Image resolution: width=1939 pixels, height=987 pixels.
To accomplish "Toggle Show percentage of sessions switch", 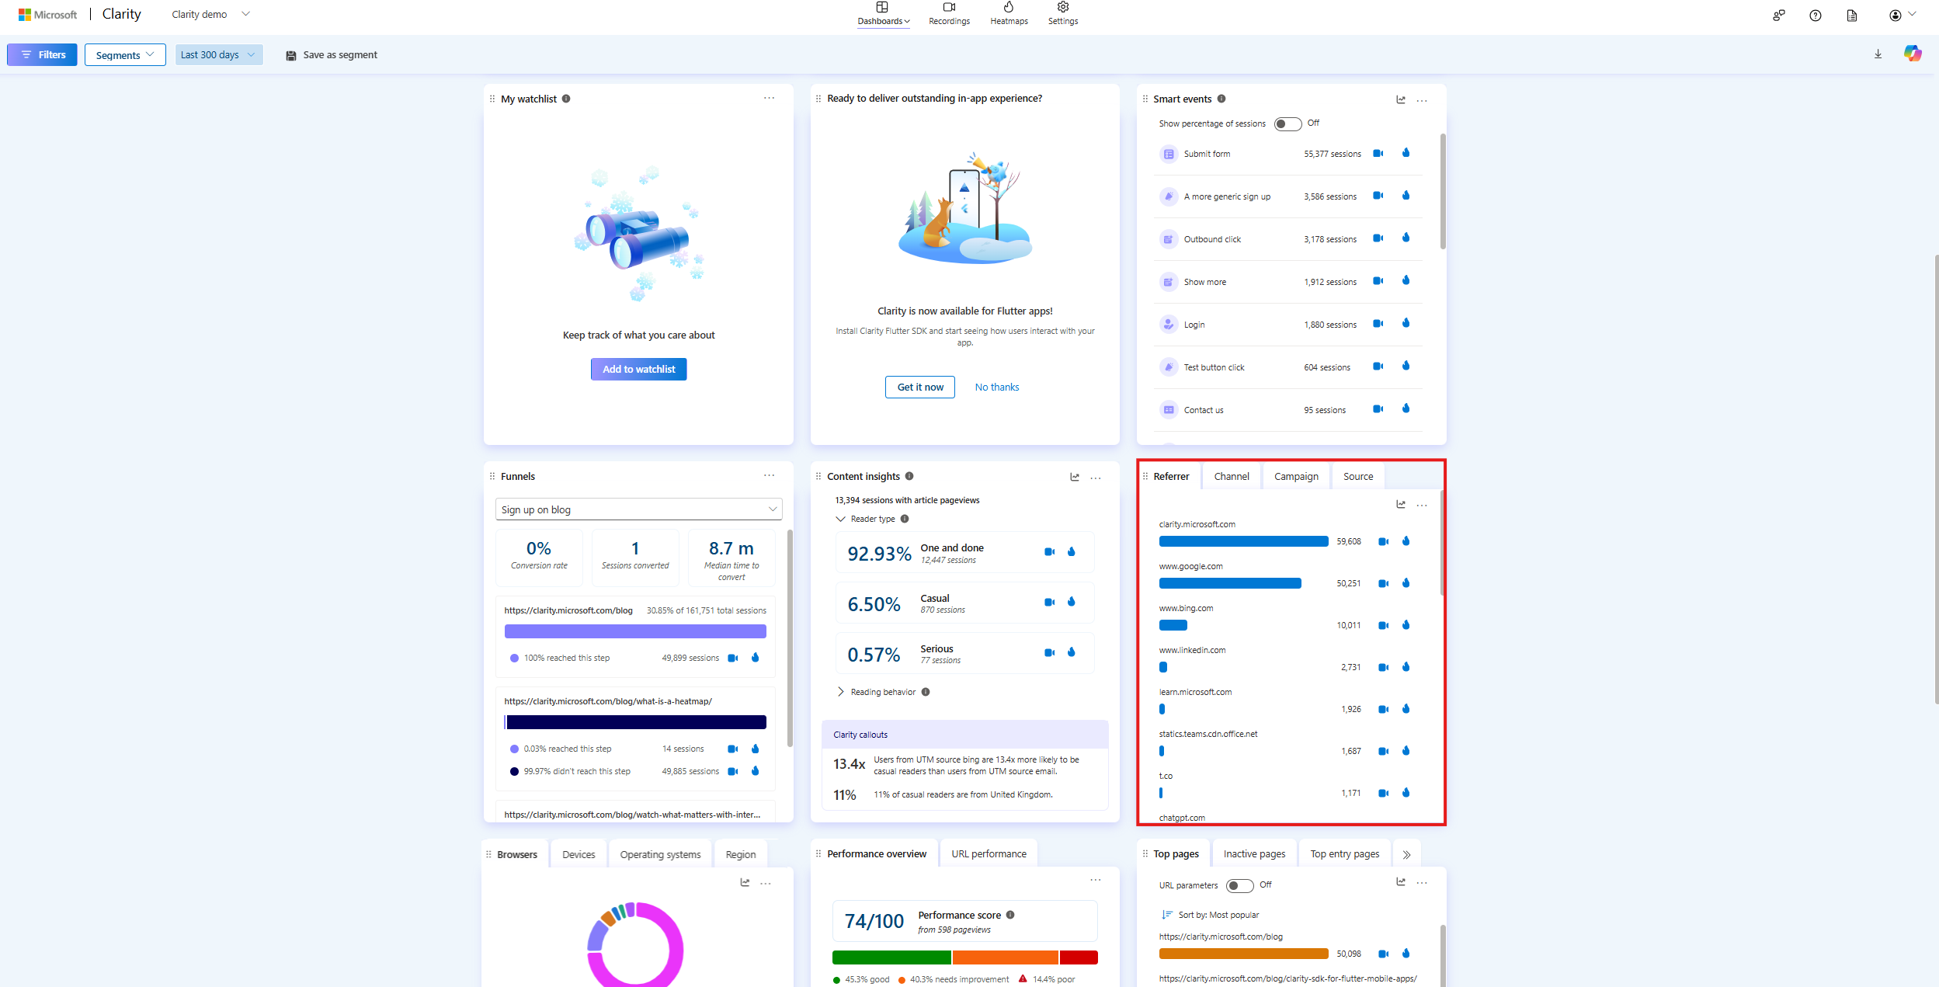I will [x=1287, y=124].
